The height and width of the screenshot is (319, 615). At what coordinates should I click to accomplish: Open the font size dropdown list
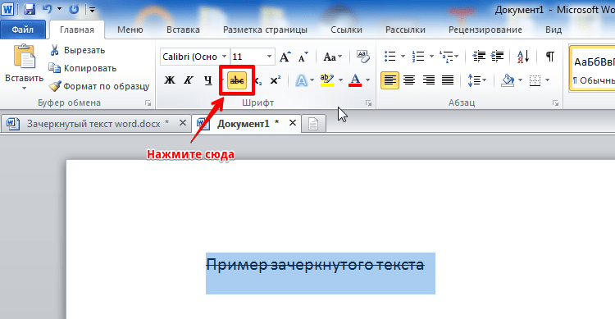[x=270, y=57]
